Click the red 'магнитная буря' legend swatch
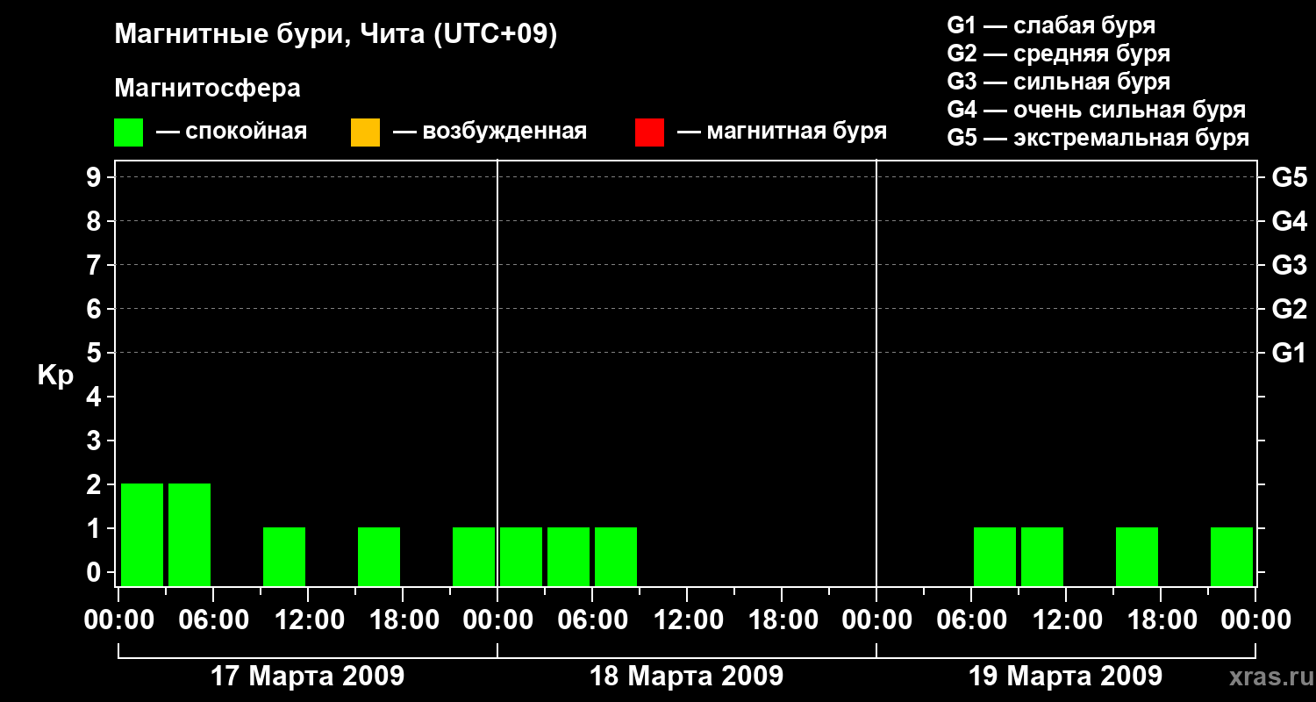The height and width of the screenshot is (702, 1316). (649, 133)
